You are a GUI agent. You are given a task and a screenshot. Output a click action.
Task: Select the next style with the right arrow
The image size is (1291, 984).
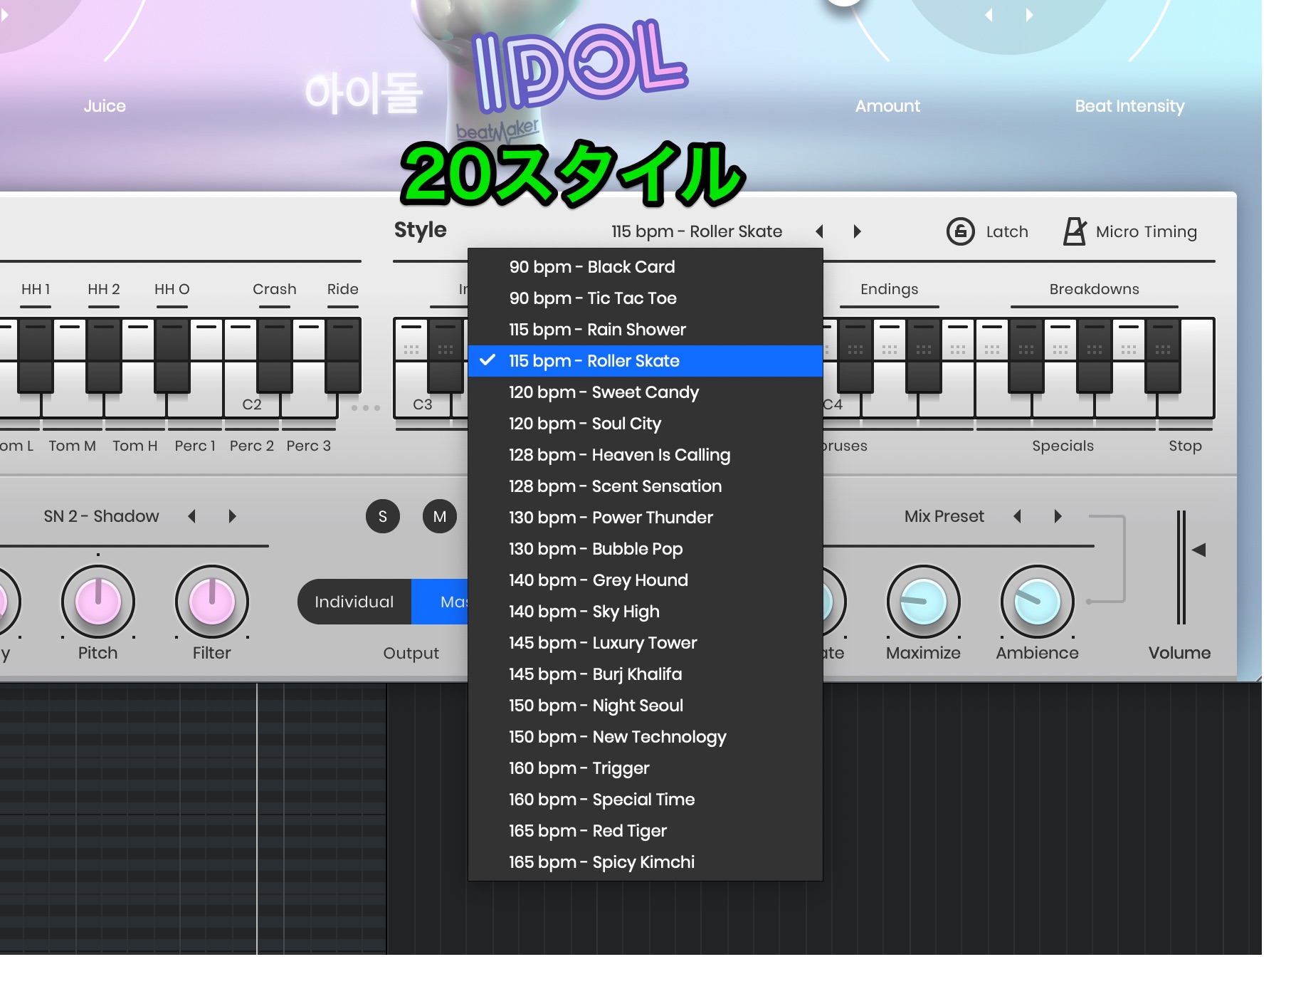pyautogui.click(x=857, y=231)
